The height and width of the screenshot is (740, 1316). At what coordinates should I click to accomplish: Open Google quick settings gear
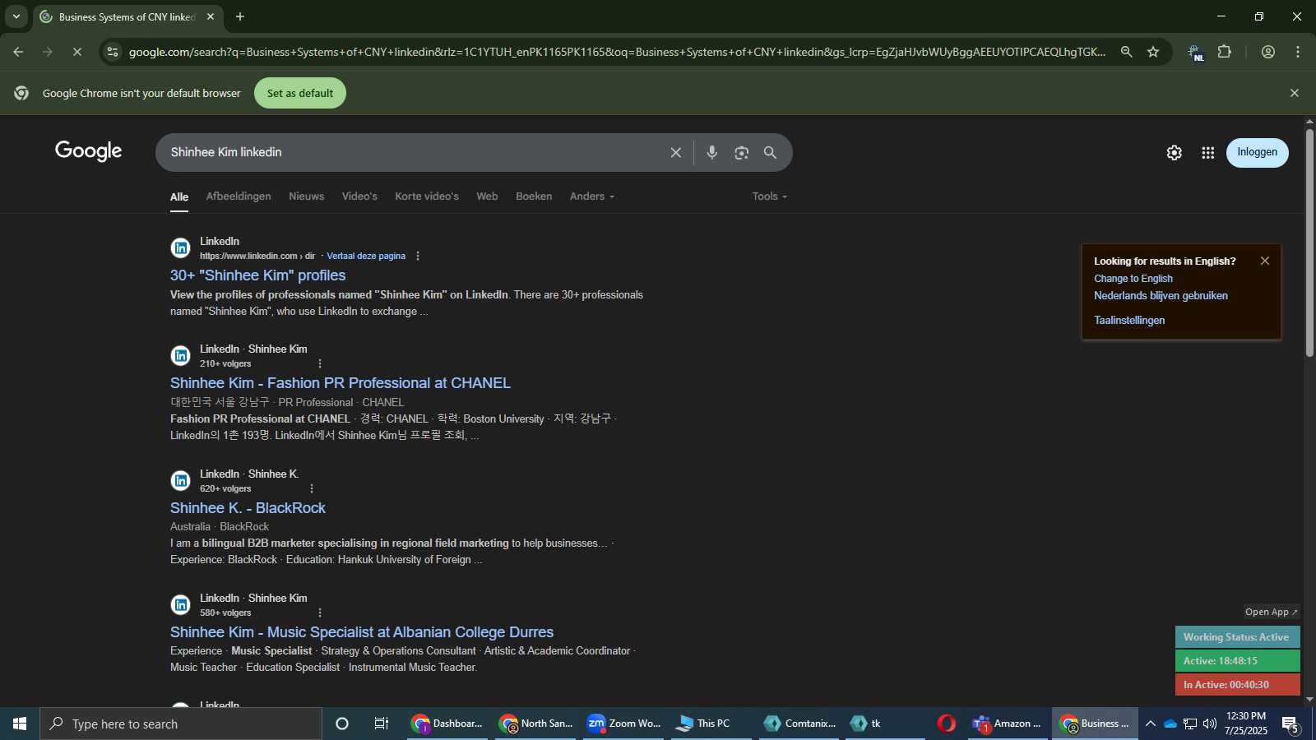click(x=1175, y=152)
